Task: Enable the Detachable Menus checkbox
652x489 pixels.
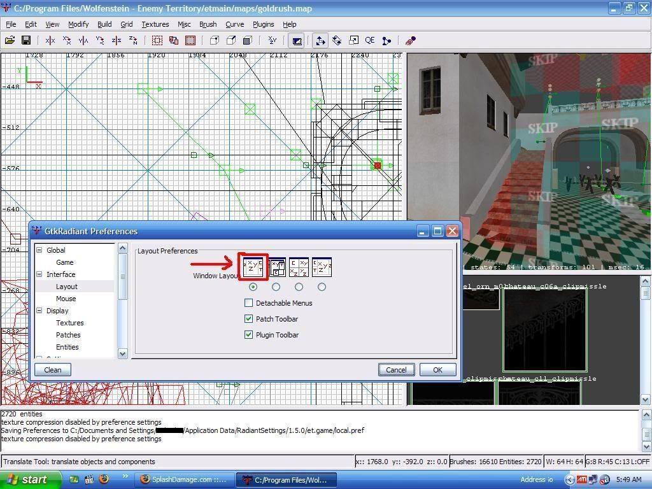Action: click(x=249, y=303)
